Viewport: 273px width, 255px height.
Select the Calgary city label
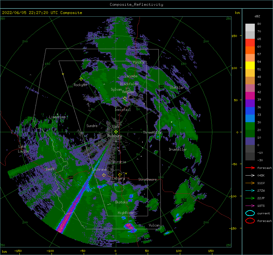click(118, 178)
